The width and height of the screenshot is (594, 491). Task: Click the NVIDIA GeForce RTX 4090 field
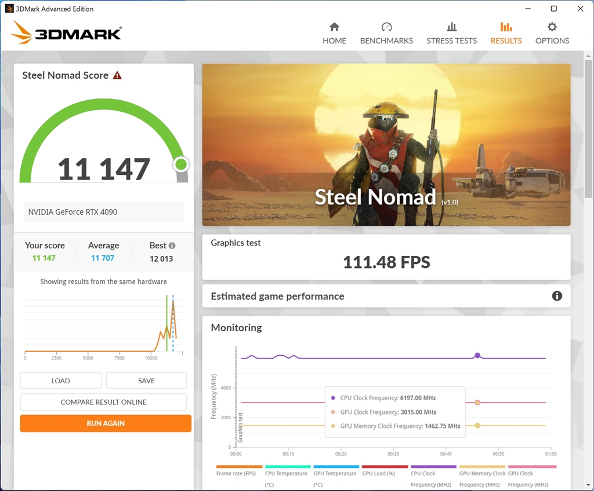[x=103, y=212]
